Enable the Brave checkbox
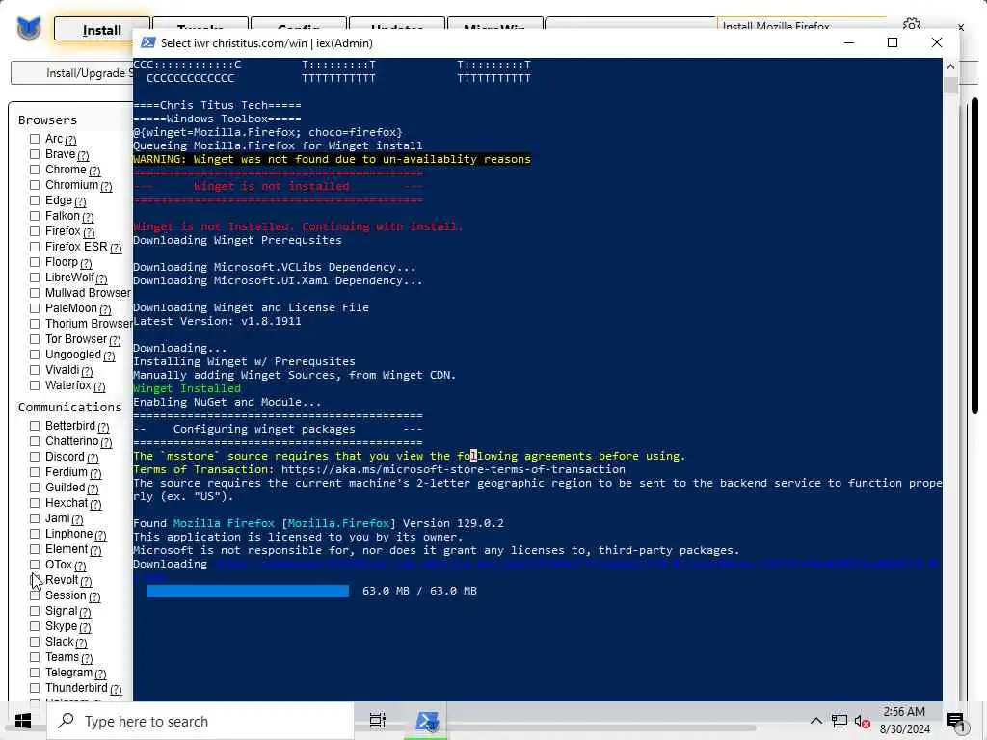Viewport: 987px width, 740px height. point(35,154)
